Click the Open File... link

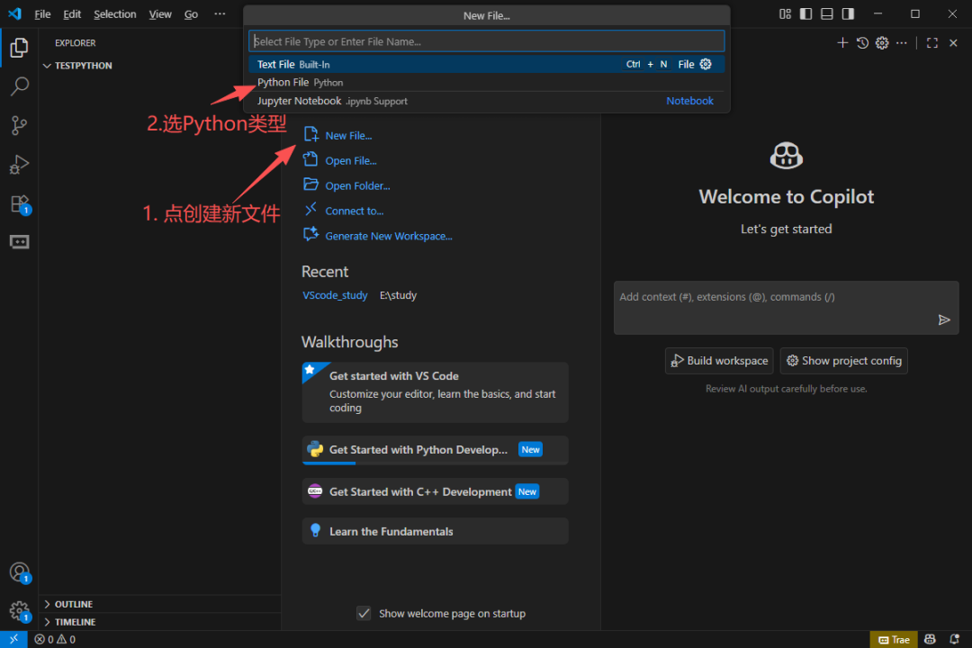pos(351,160)
